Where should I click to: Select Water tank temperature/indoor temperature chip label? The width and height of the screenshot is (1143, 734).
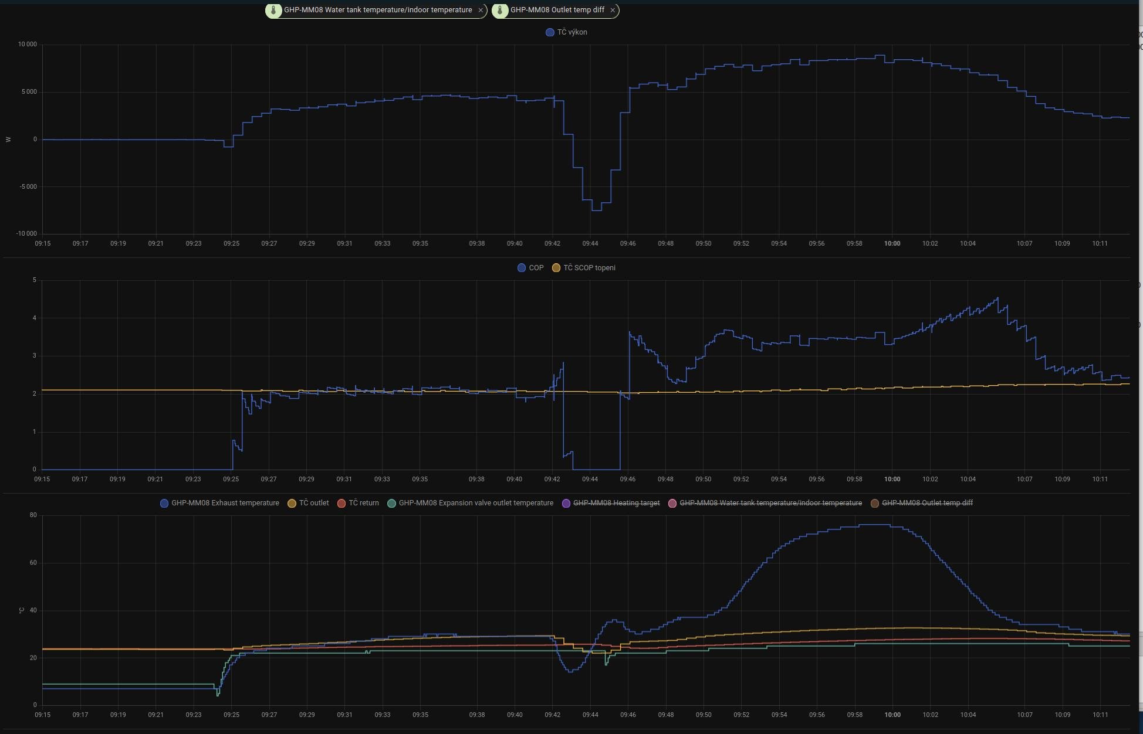(x=377, y=10)
